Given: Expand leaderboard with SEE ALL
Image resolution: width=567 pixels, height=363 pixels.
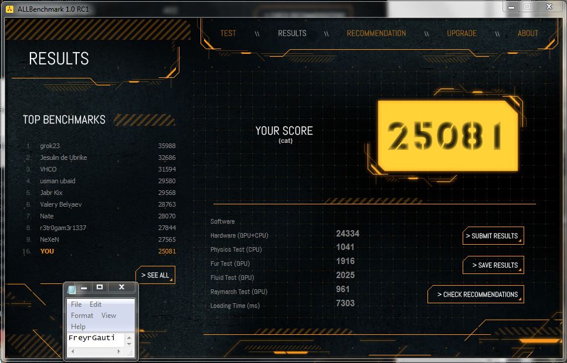Looking at the screenshot, I should coord(155,275).
